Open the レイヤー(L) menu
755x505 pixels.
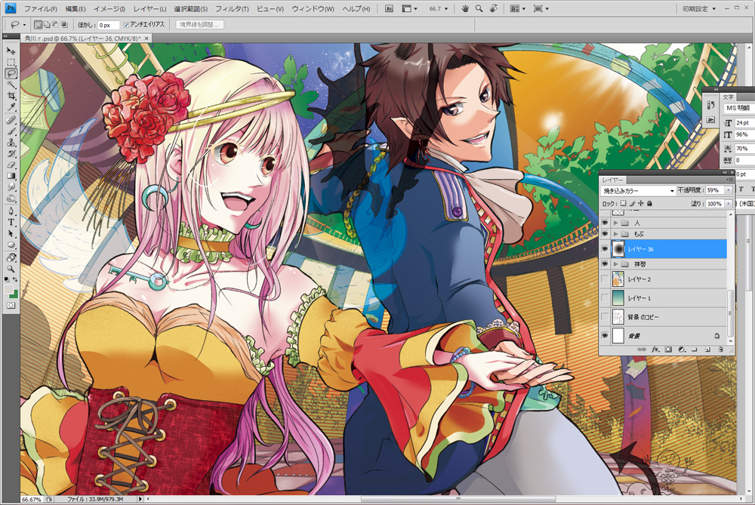(149, 8)
